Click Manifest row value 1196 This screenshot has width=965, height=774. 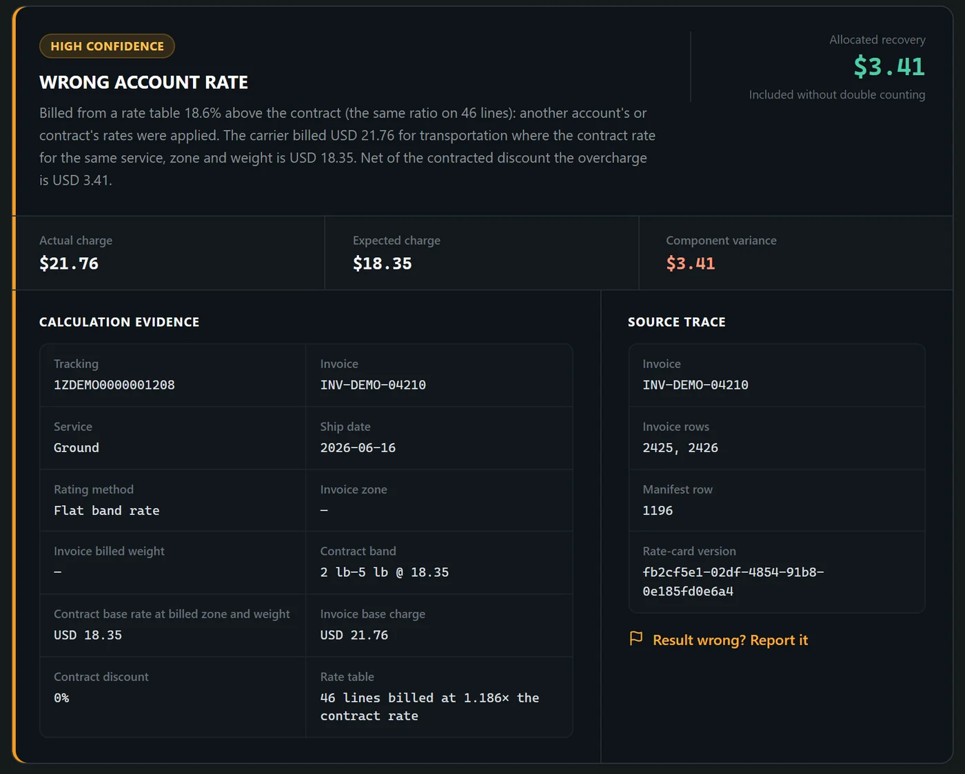click(658, 510)
